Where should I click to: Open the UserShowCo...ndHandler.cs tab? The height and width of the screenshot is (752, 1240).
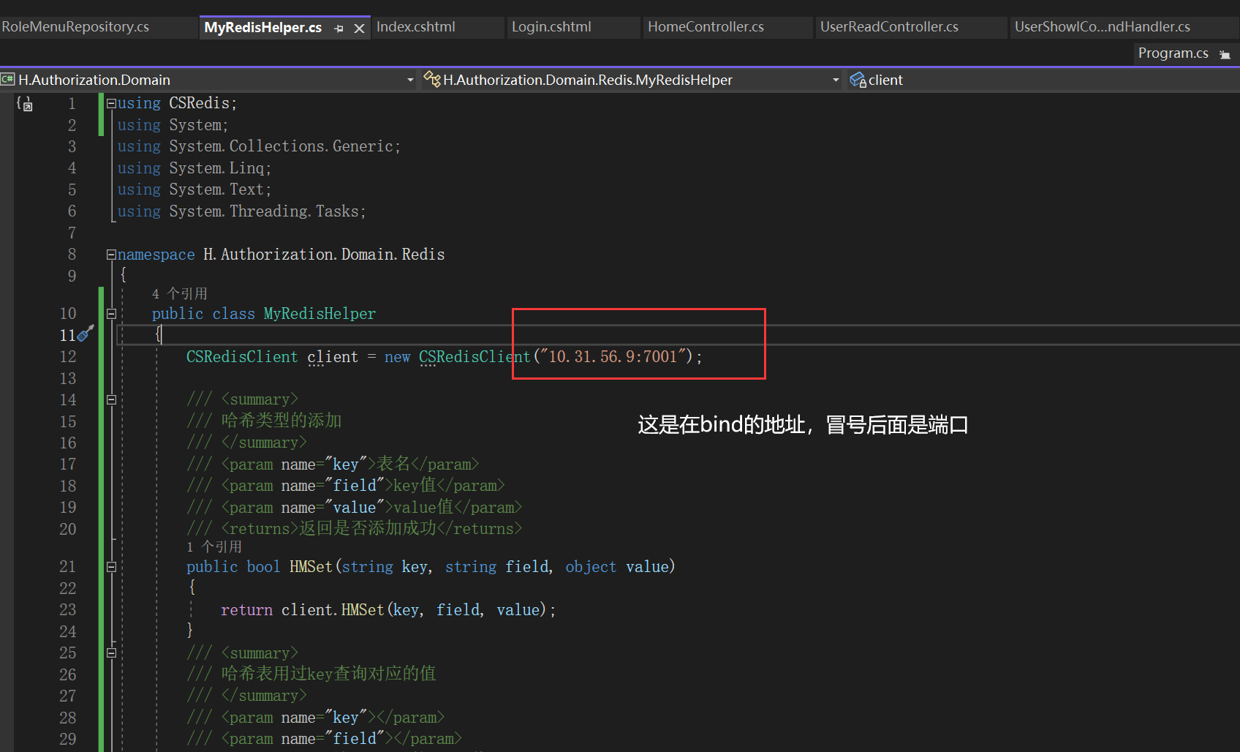click(1103, 27)
